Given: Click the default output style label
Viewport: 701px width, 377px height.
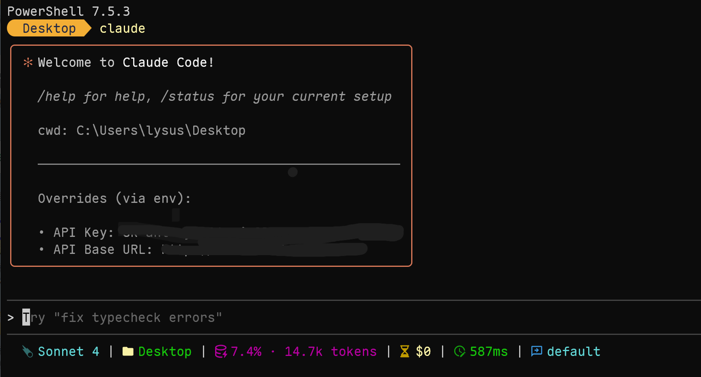Looking at the screenshot, I should point(574,351).
